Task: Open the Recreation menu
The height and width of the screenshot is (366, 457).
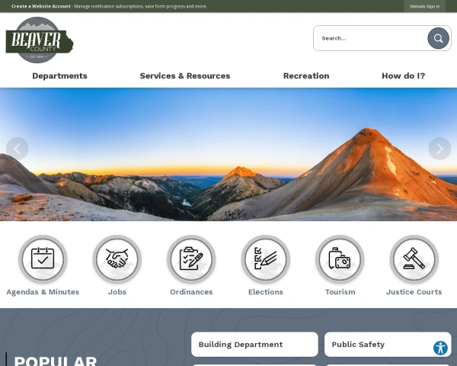Action: pyautogui.click(x=306, y=76)
